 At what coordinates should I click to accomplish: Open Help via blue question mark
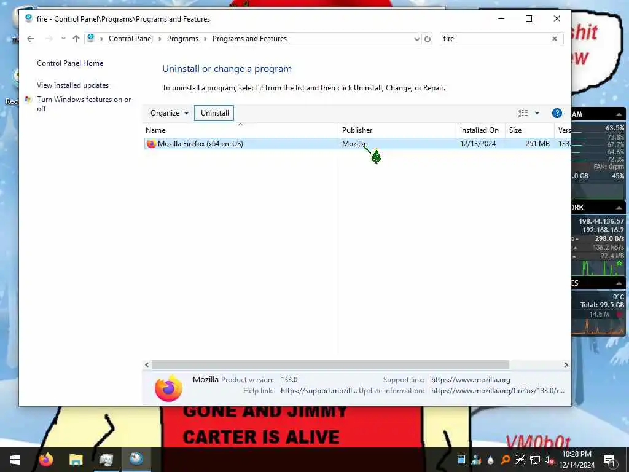tap(557, 113)
